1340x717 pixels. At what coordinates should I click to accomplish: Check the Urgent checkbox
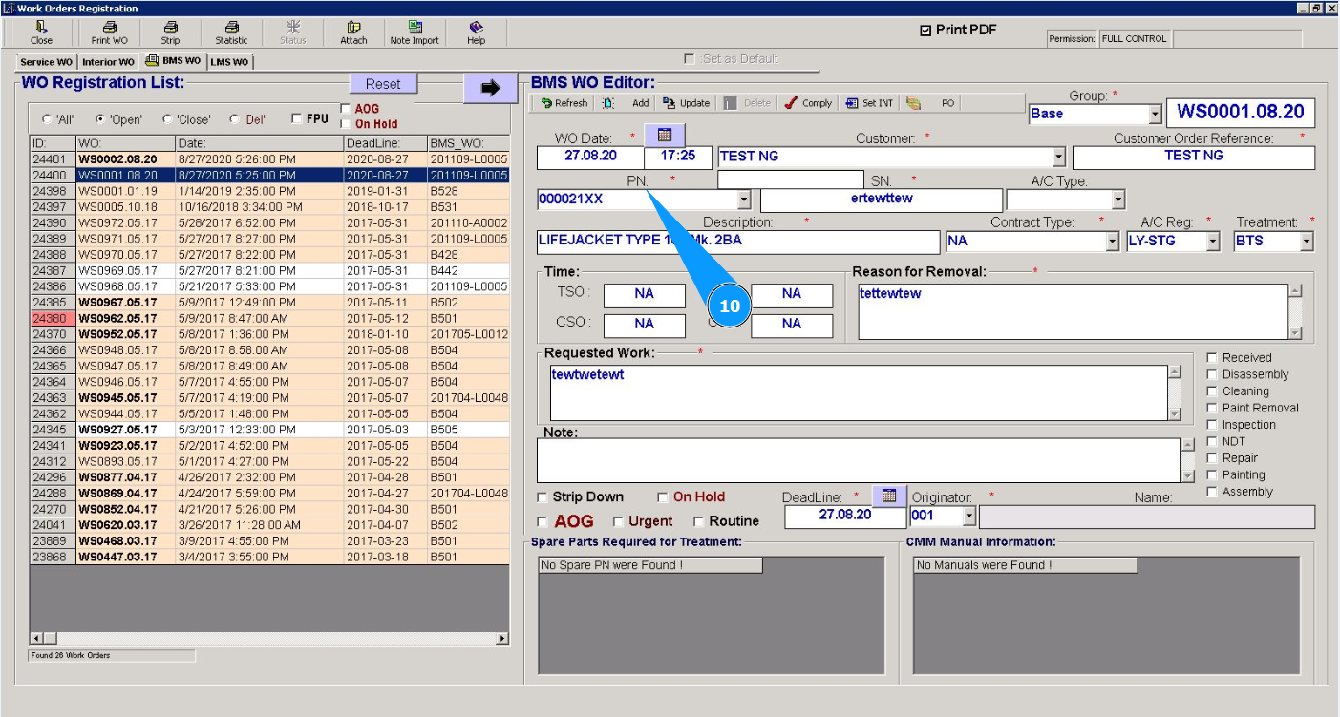point(619,522)
